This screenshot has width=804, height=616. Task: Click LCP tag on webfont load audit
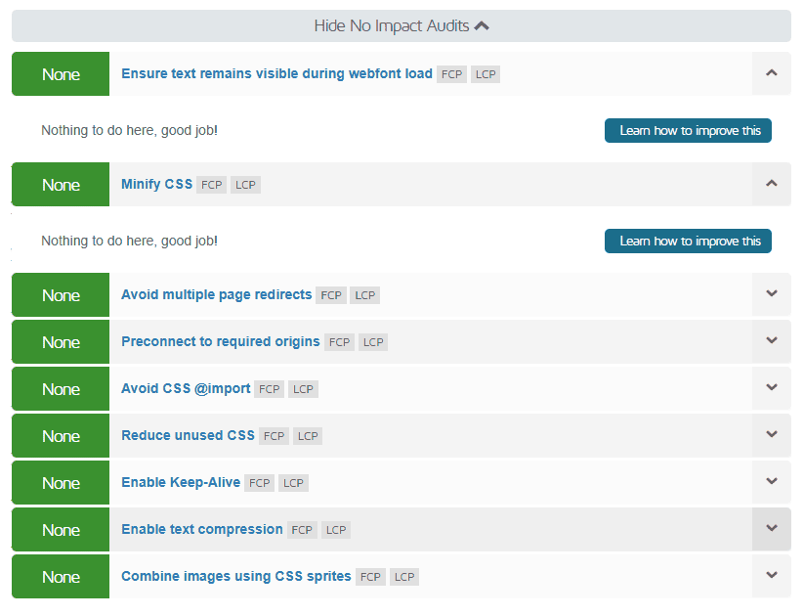(486, 74)
